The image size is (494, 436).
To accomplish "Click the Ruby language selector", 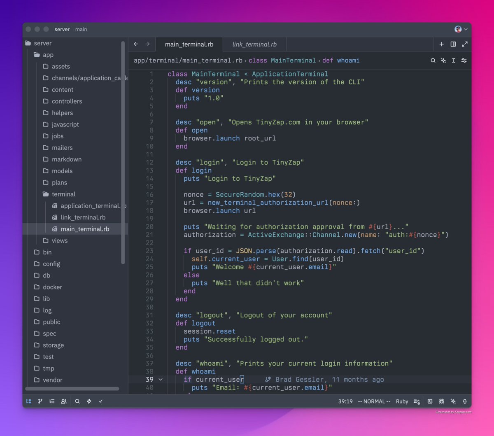I will click(x=402, y=401).
